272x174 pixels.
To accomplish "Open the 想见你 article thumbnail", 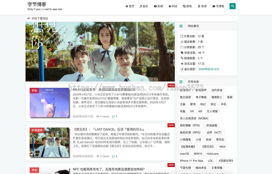I will click(50, 142).
